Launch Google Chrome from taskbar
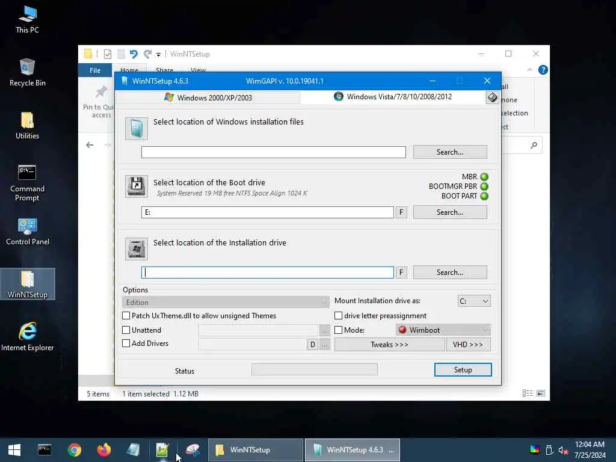 point(74,450)
